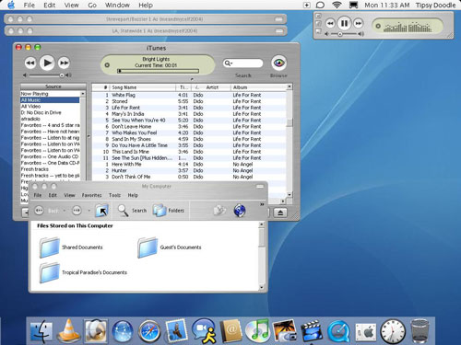The image size is (461, 345).
Task: Open Help menu in My Computer window
Action: [x=133, y=195]
